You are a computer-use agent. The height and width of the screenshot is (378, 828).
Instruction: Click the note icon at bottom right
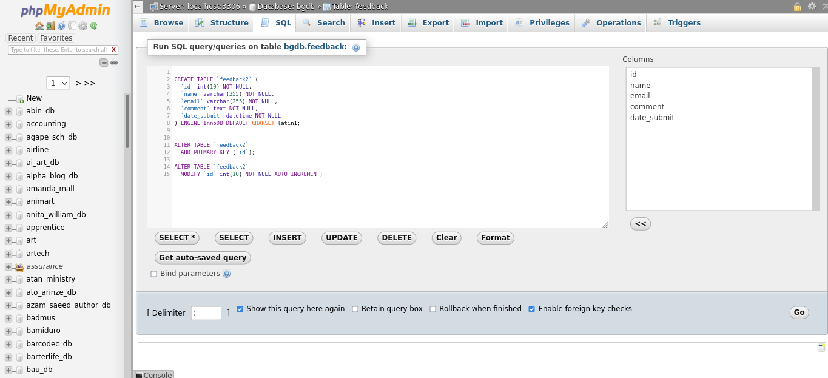821,348
